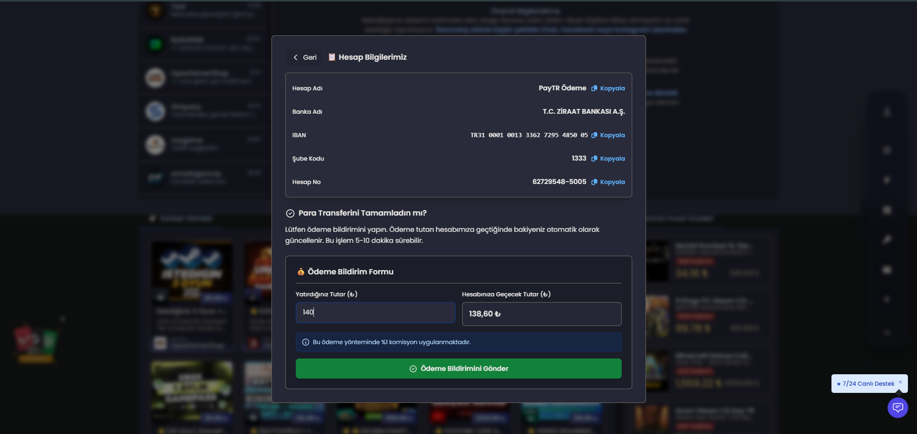917x434 pixels.
Task: Click the Hesabınıza Geçecek Tutar field
Action: pyautogui.click(x=541, y=314)
